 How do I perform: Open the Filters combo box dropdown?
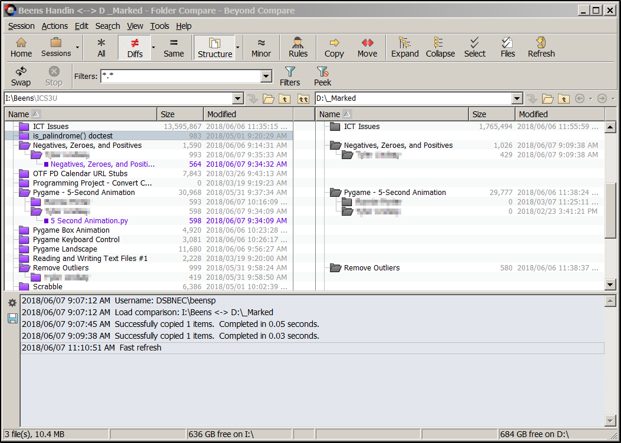pyautogui.click(x=266, y=76)
